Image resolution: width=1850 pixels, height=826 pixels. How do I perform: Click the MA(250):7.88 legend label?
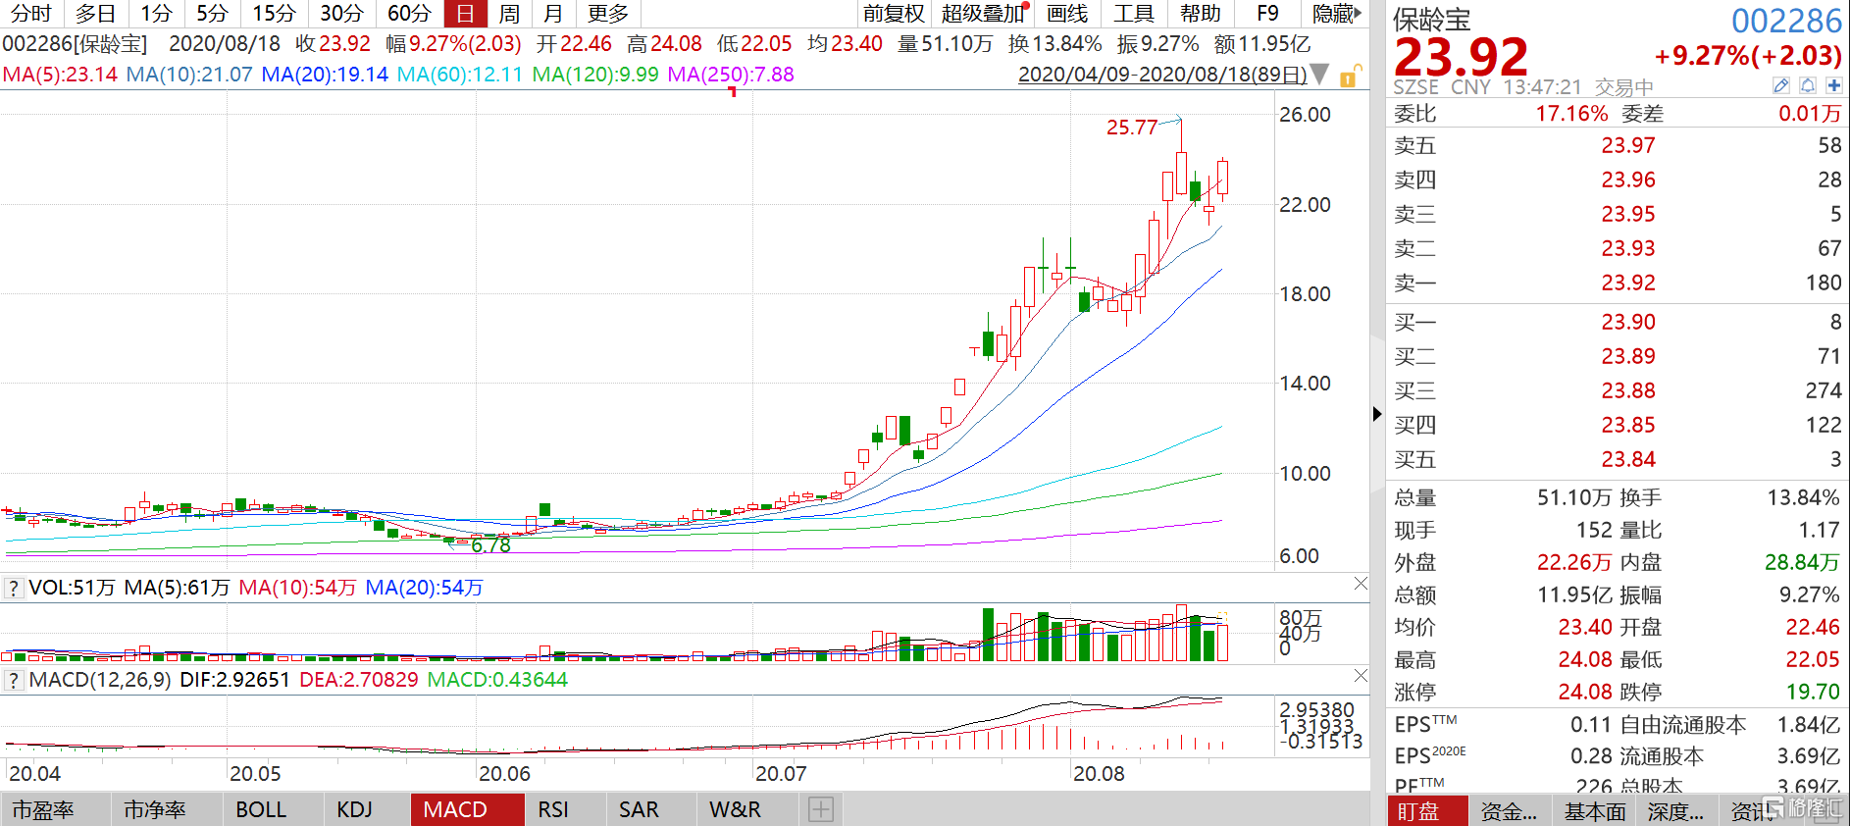(x=731, y=75)
